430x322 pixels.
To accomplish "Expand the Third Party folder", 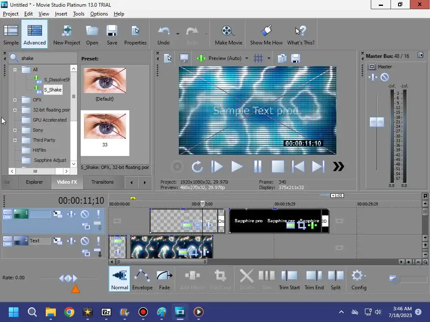I will click(x=15, y=140).
